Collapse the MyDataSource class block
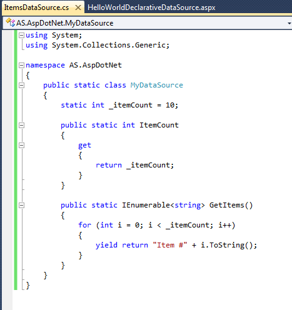292x310 pixels. (21, 85)
